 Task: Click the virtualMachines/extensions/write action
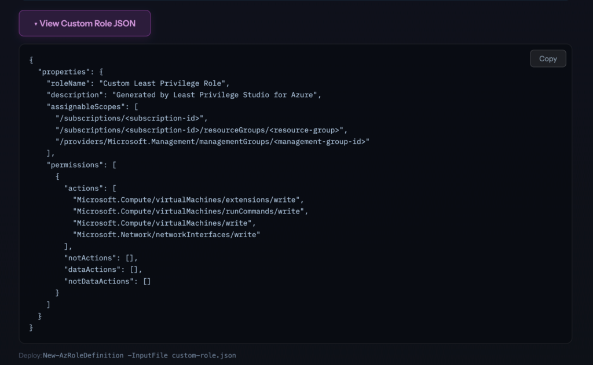pyautogui.click(x=188, y=200)
